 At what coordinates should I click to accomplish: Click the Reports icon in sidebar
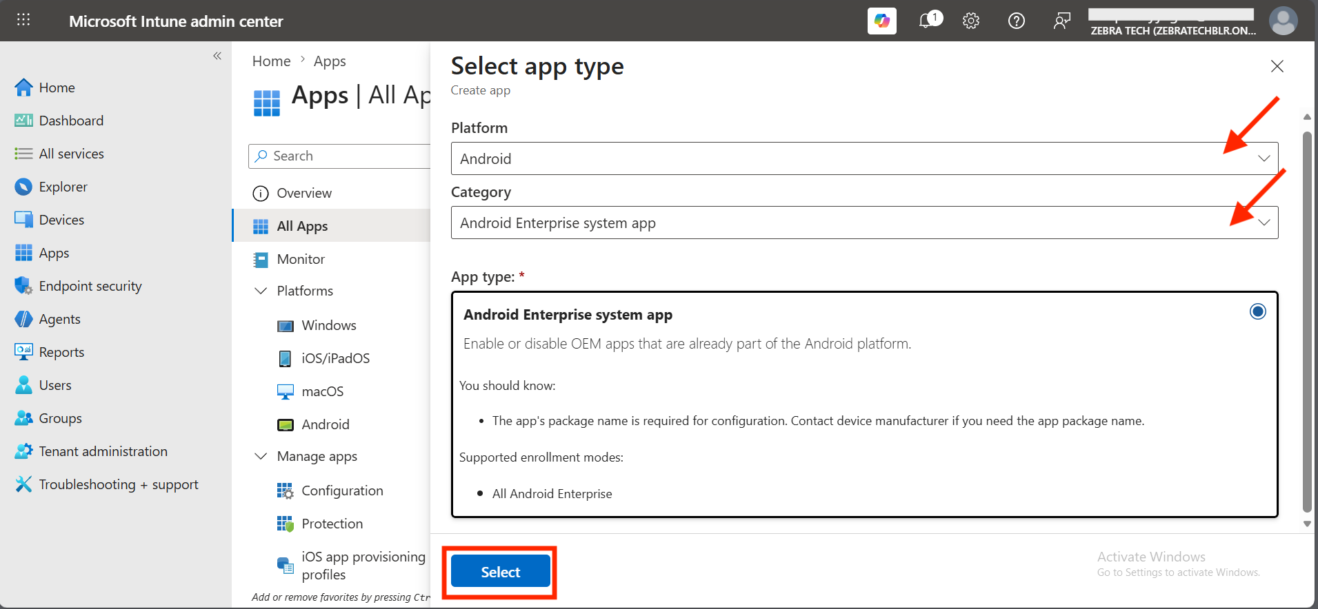[23, 352]
